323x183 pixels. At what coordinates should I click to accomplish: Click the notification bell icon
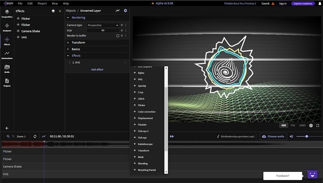point(320,4)
